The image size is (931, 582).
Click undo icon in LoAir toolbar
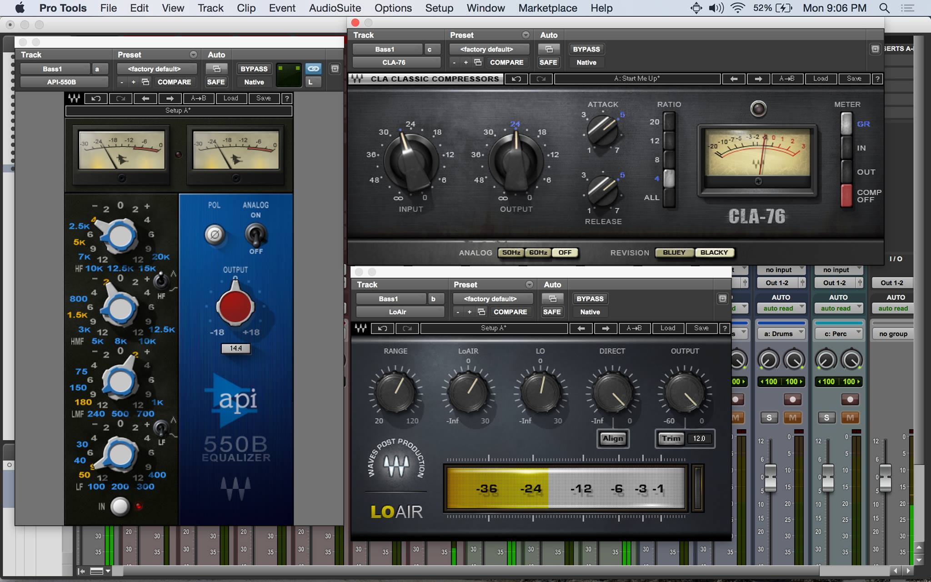[382, 328]
